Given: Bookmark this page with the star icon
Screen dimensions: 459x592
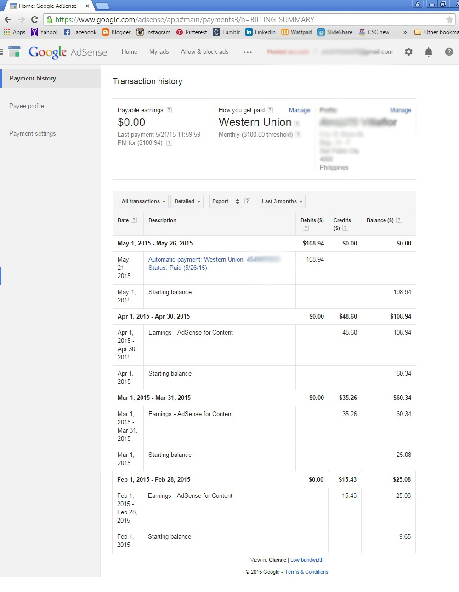Looking at the screenshot, I should tap(449, 20).
